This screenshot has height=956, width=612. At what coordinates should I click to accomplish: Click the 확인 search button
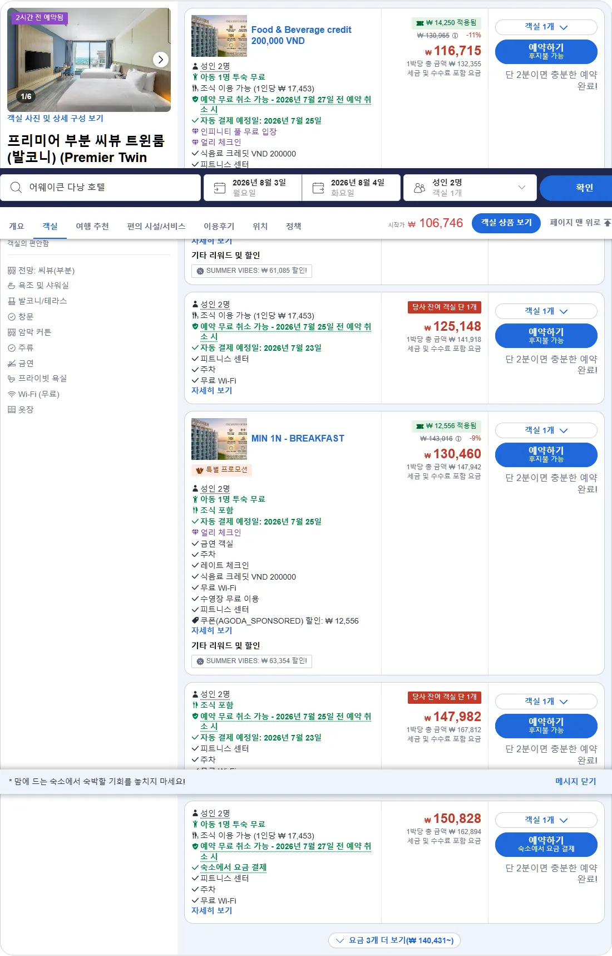click(x=577, y=188)
